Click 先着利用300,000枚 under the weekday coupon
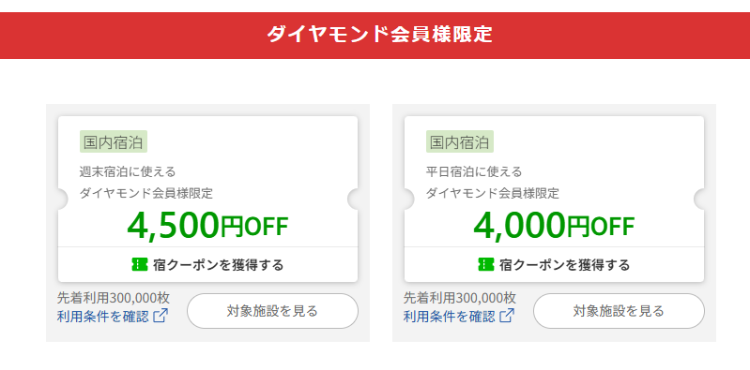 tap(460, 298)
